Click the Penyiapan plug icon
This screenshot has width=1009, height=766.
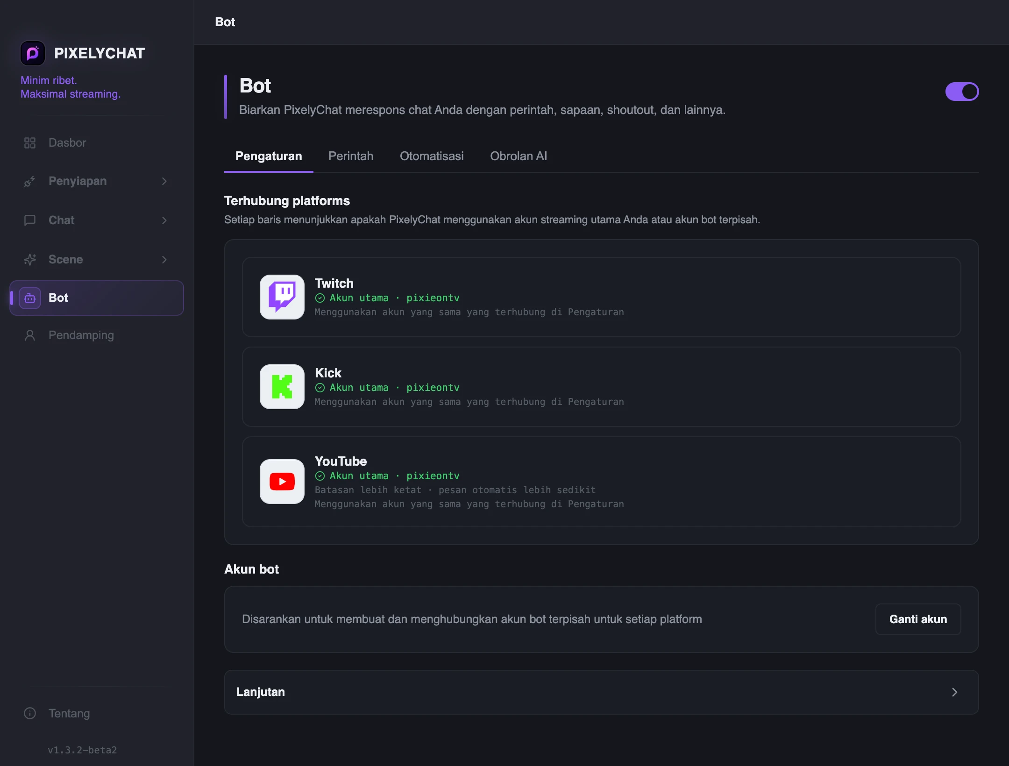click(x=30, y=181)
